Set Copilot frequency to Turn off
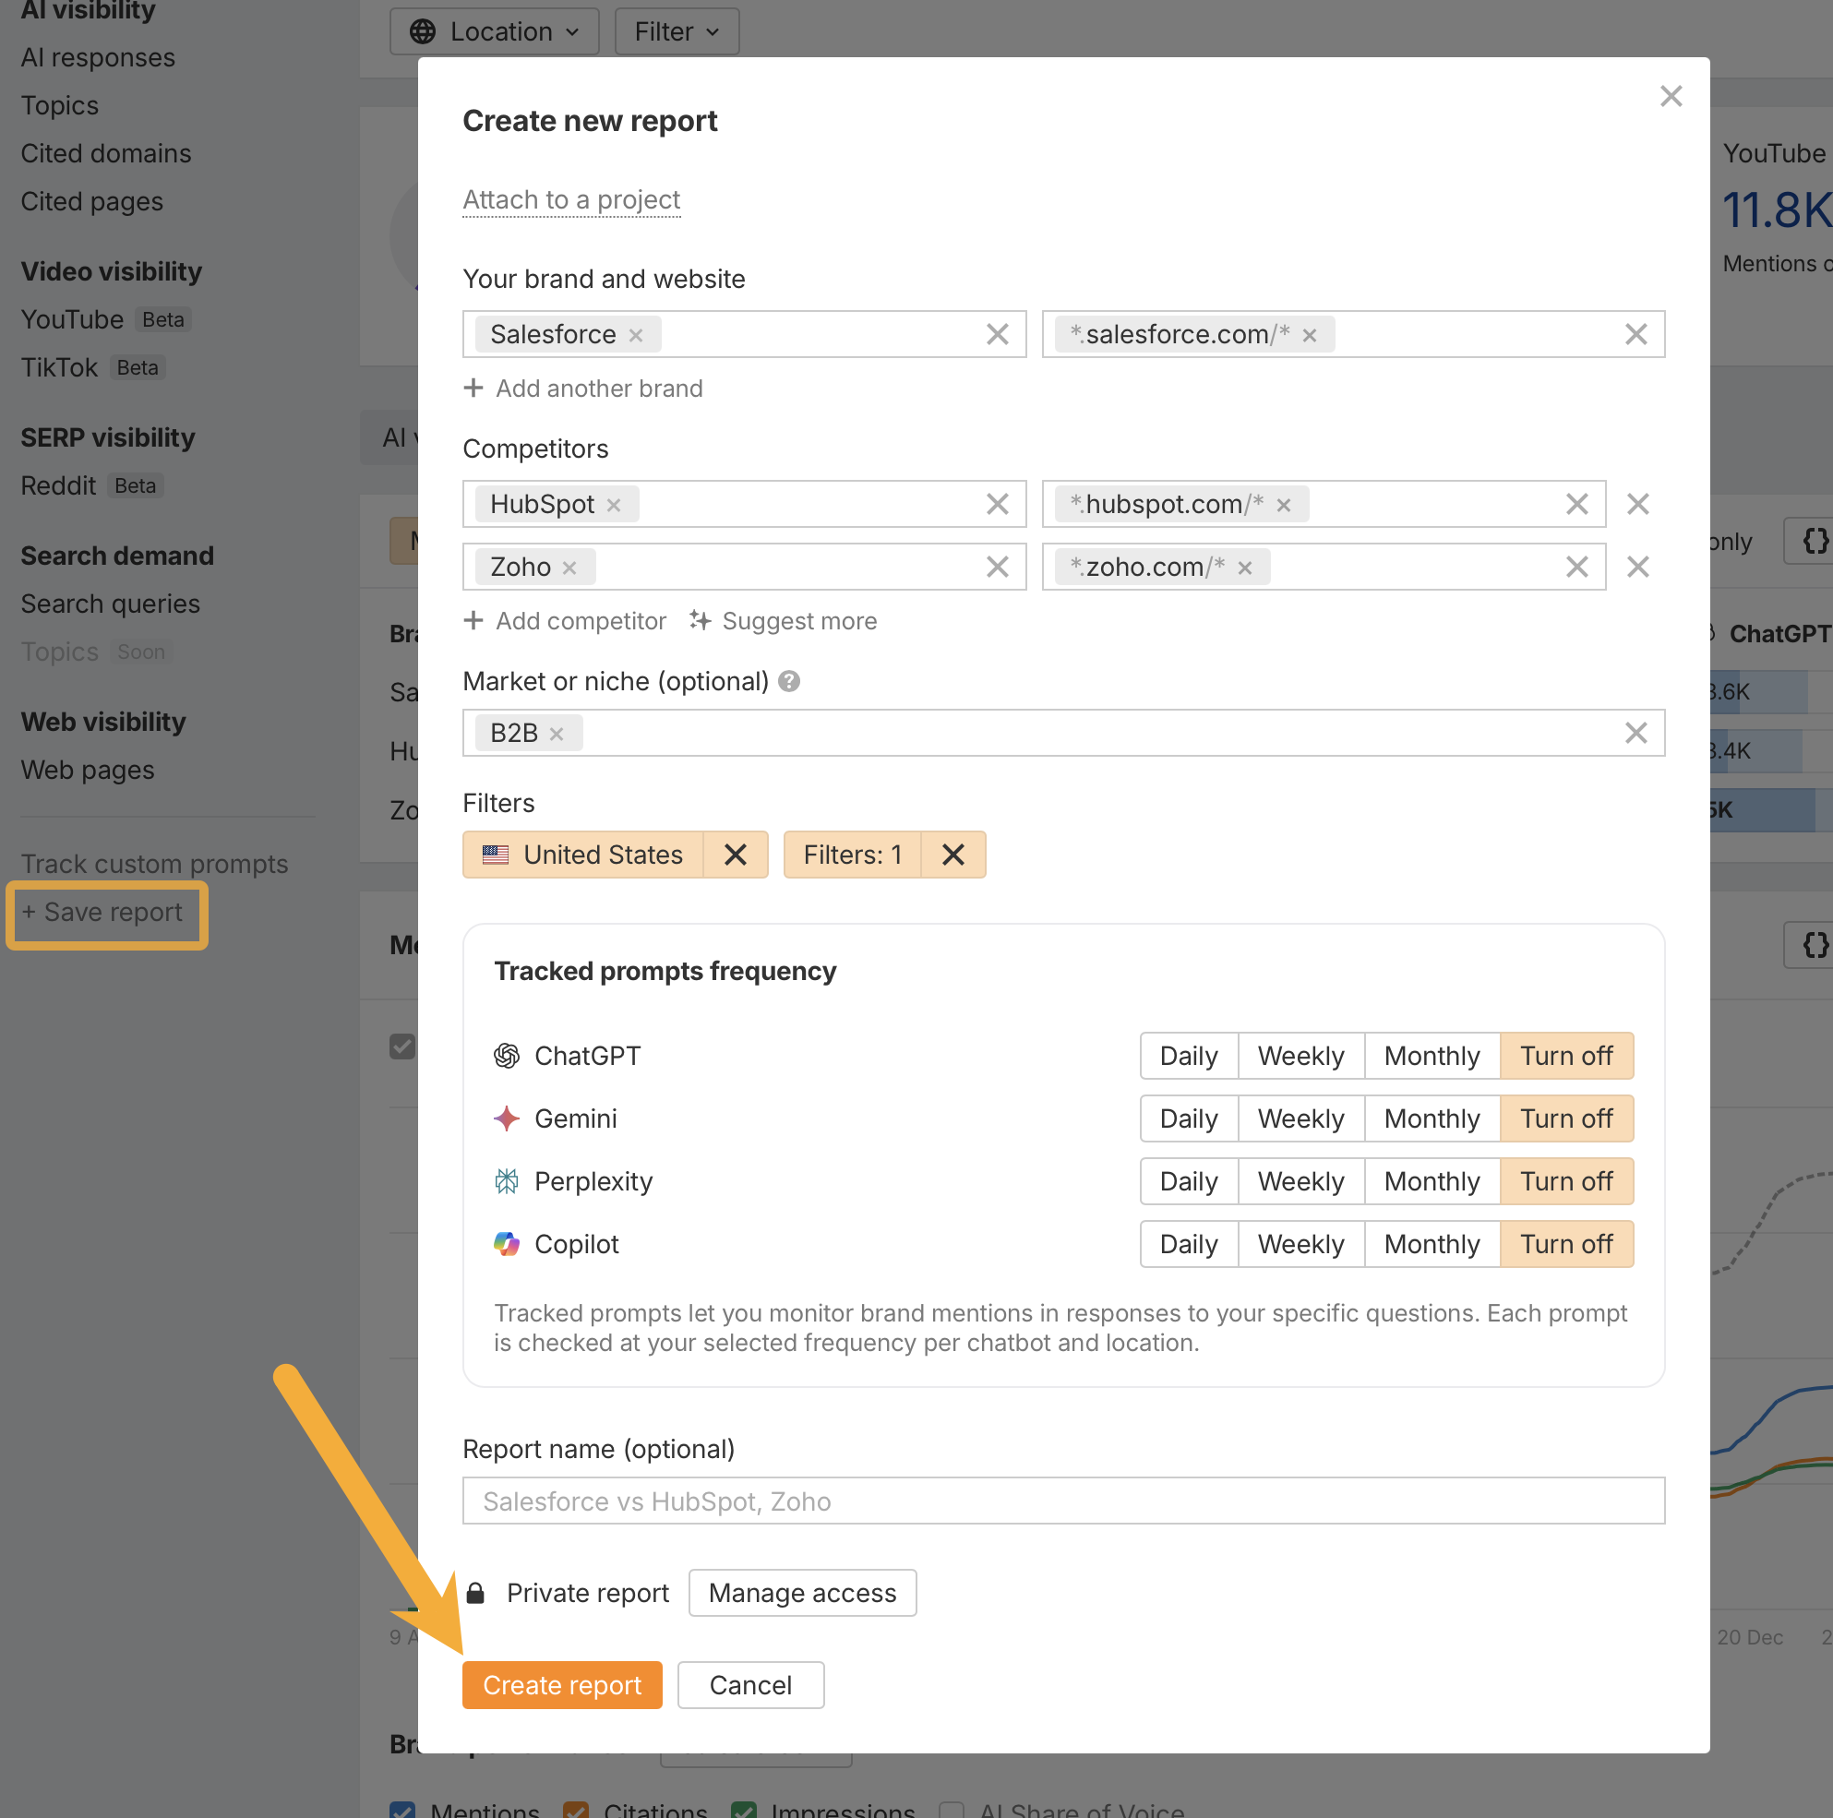This screenshot has height=1818, width=1833. [x=1565, y=1244]
